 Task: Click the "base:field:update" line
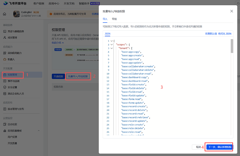(134, 96)
